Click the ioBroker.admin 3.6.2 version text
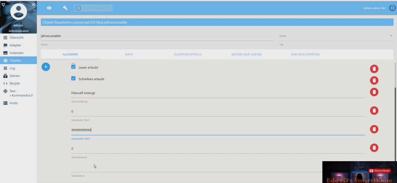The width and height of the screenshot is (397, 183). 375,8
